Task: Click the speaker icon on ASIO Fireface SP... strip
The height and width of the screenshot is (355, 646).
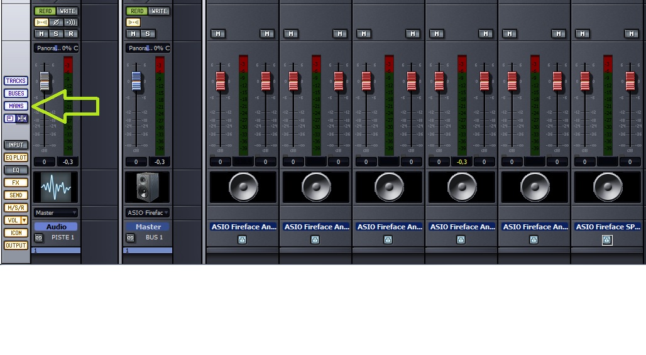Action: click(x=608, y=187)
